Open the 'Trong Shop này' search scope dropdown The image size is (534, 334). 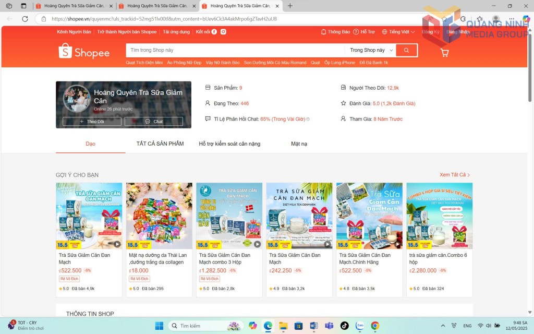point(371,50)
